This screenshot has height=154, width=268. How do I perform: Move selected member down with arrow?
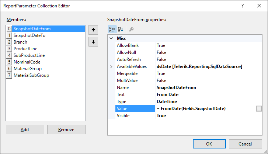click(x=93, y=42)
